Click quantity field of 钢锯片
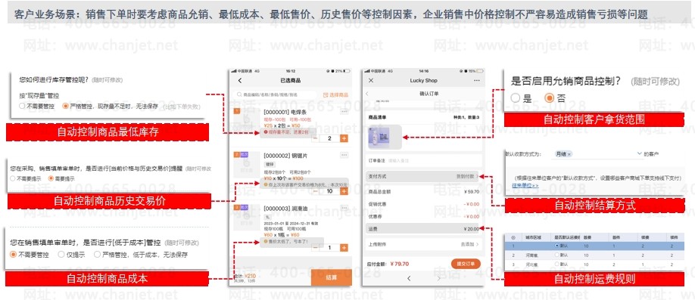 pyautogui.click(x=329, y=191)
